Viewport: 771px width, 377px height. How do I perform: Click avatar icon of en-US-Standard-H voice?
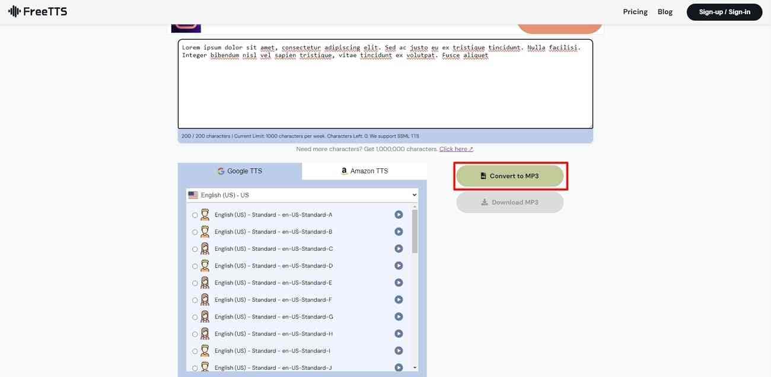[x=205, y=334]
